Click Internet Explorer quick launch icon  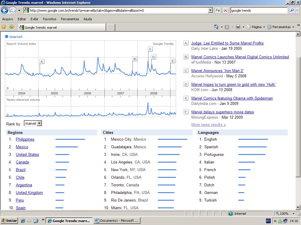[x=23, y=221]
